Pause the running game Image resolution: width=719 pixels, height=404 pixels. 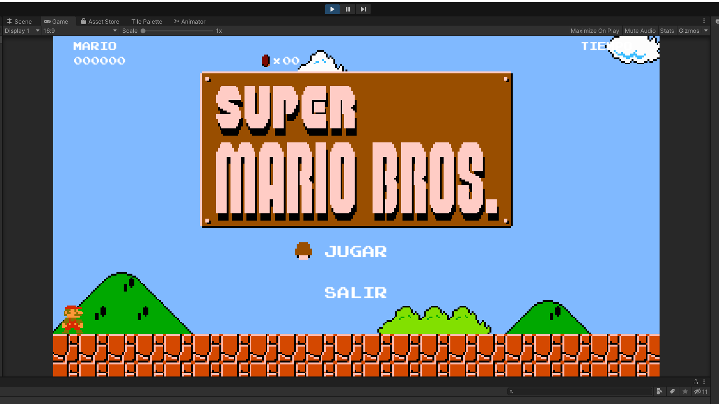tap(347, 9)
